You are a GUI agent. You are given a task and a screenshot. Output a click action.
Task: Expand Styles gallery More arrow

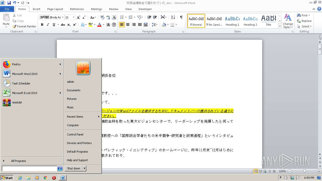(280, 26)
